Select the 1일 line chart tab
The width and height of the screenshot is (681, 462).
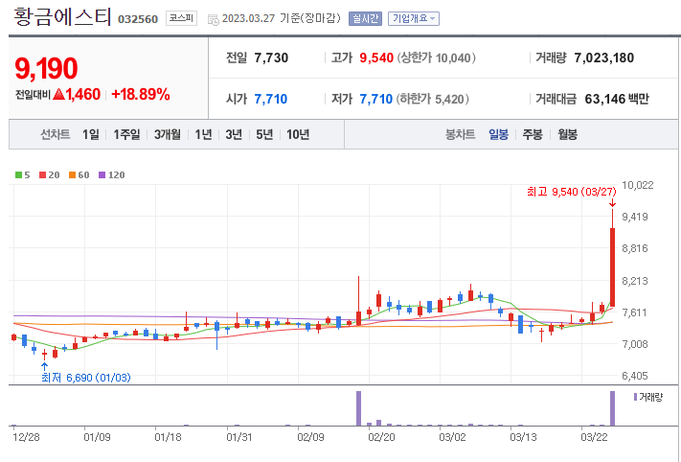click(x=91, y=135)
